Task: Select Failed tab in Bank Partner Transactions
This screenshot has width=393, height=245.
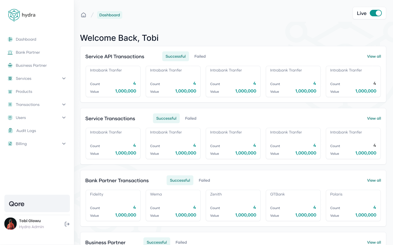Action: (204, 180)
